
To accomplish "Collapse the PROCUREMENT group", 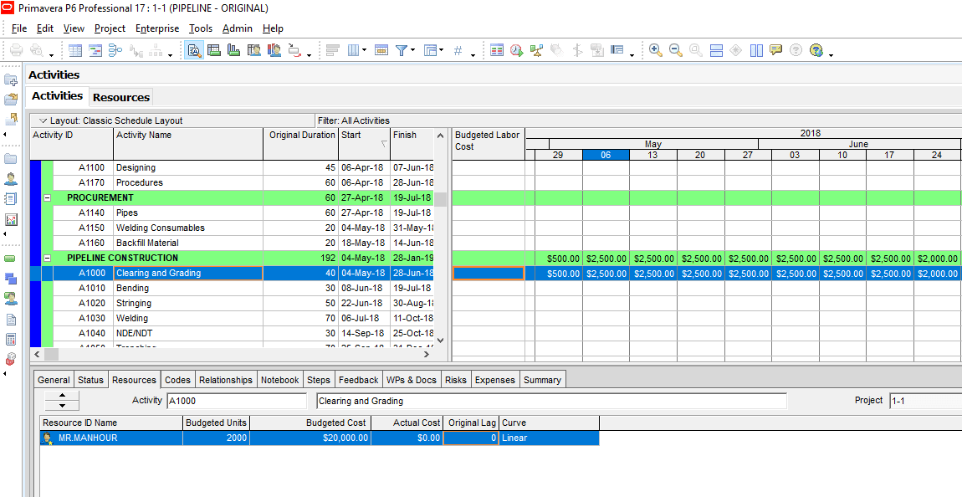I will pyautogui.click(x=47, y=197).
